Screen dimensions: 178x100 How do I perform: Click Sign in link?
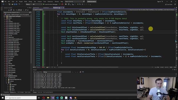[x=159, y=2]
